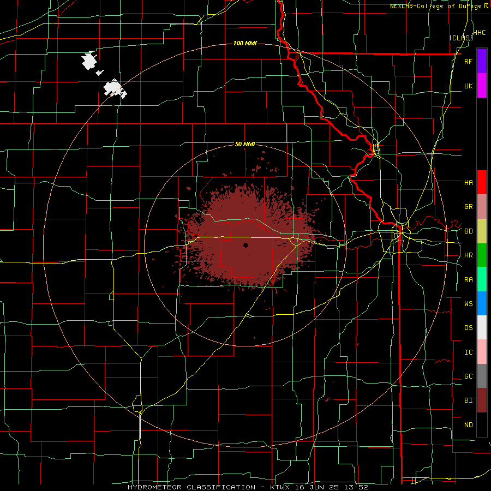This screenshot has height=491, width=491.
Task: Click the GC legend label
Action: (468, 376)
